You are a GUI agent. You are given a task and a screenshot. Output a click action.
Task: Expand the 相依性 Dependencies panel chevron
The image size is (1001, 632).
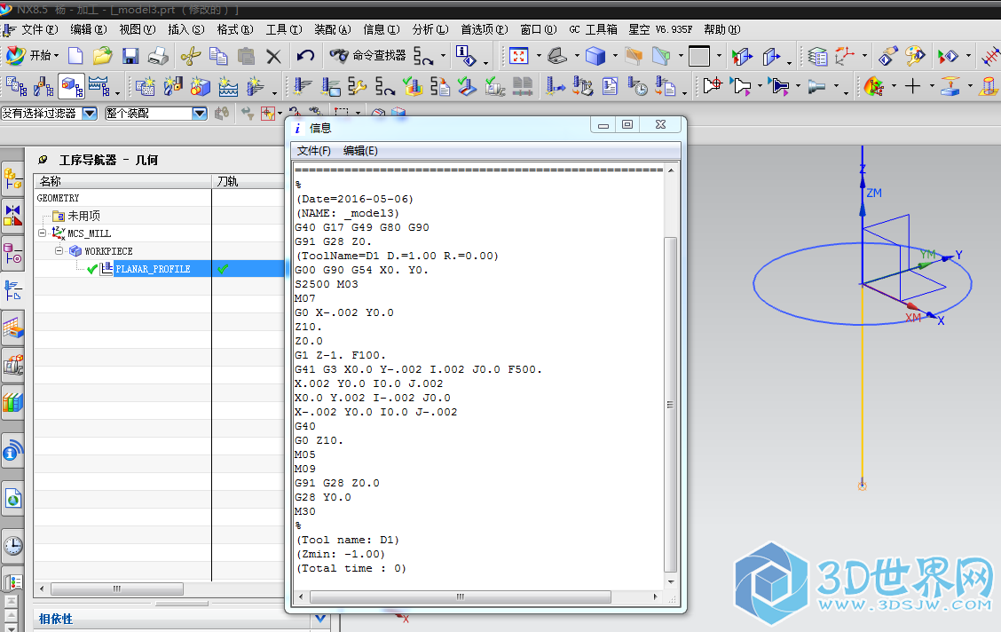tap(320, 619)
